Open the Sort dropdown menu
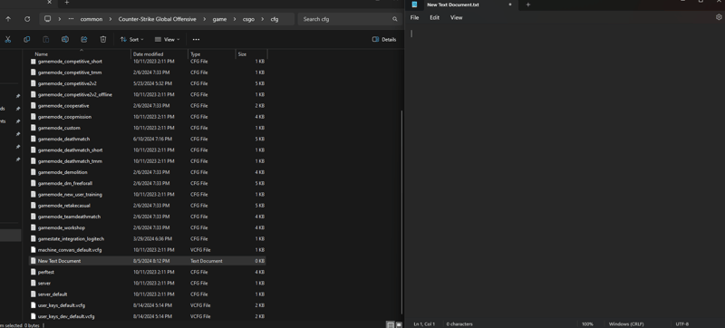Image resolution: width=725 pixels, height=328 pixels. pos(131,39)
